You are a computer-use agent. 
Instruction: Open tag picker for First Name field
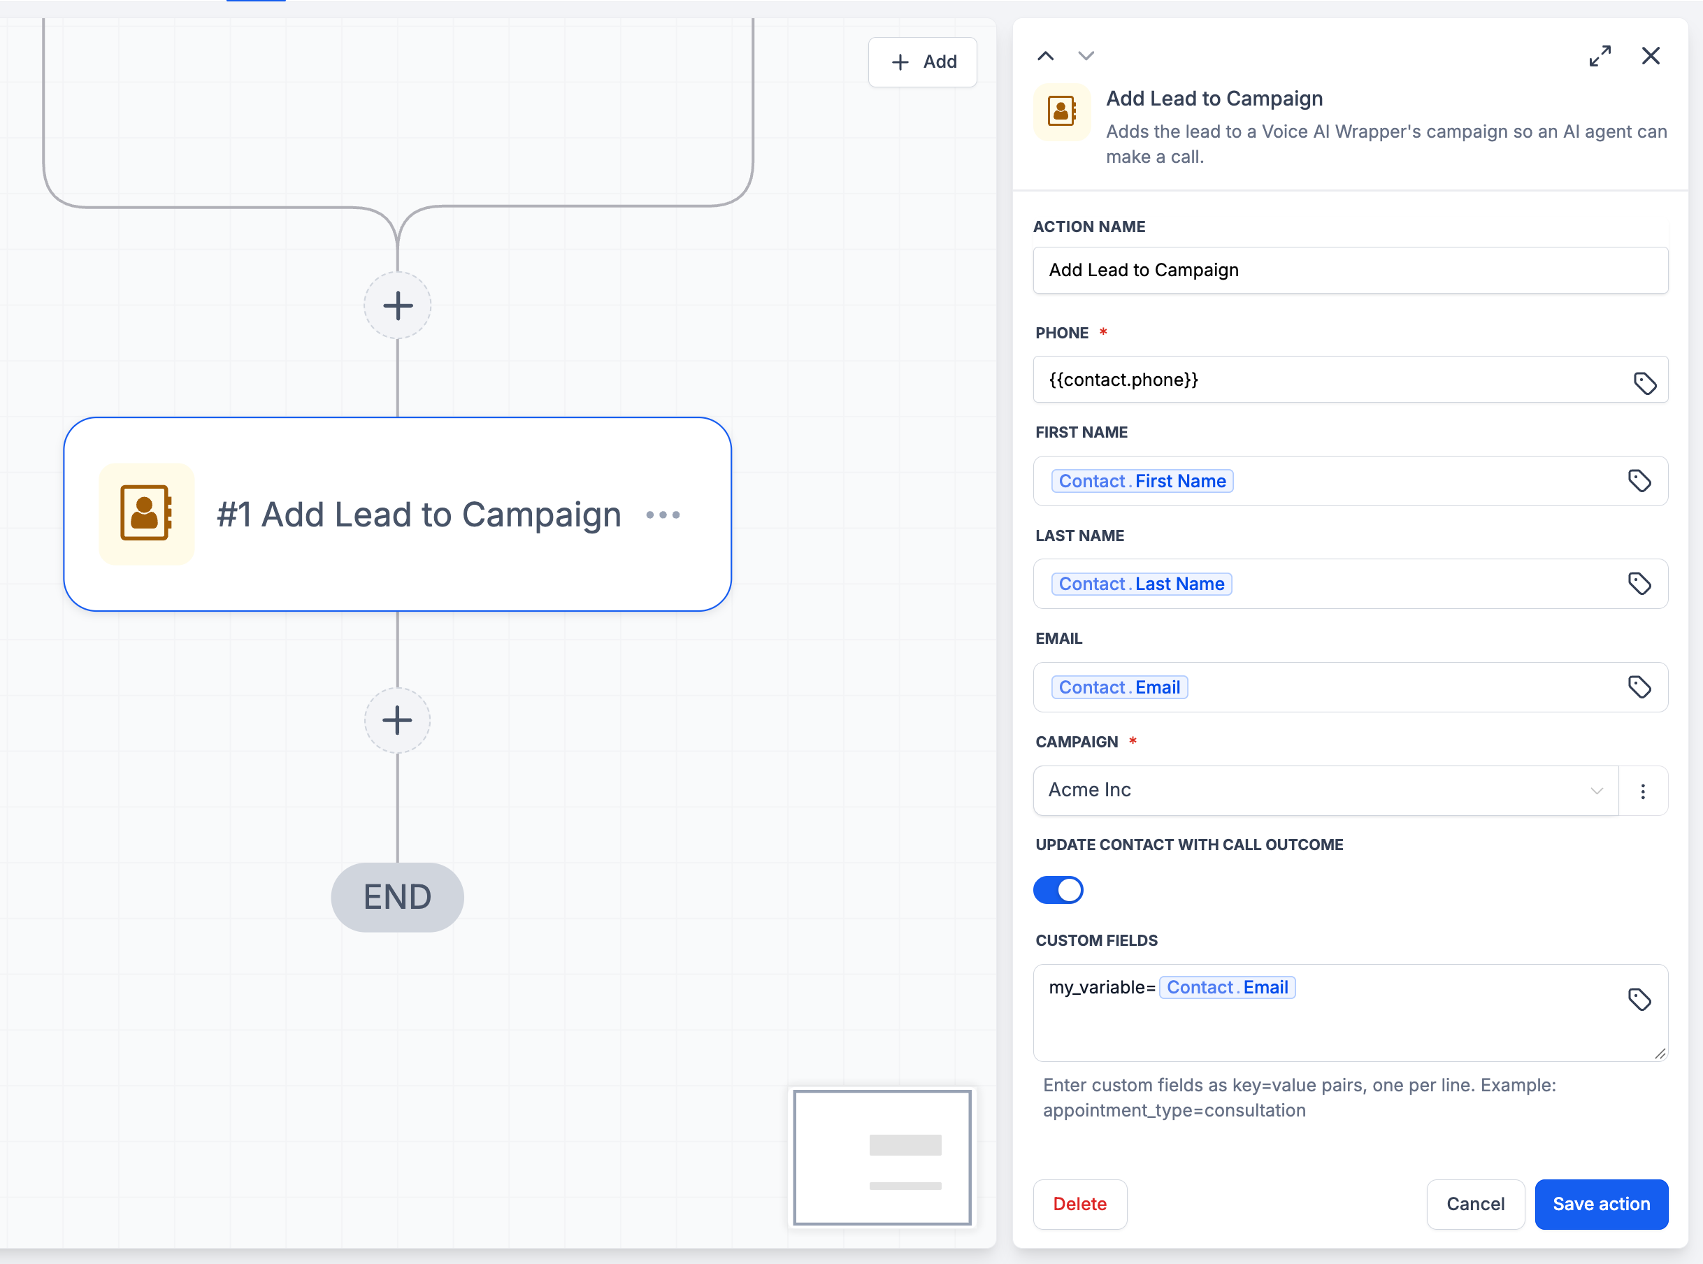(1639, 480)
